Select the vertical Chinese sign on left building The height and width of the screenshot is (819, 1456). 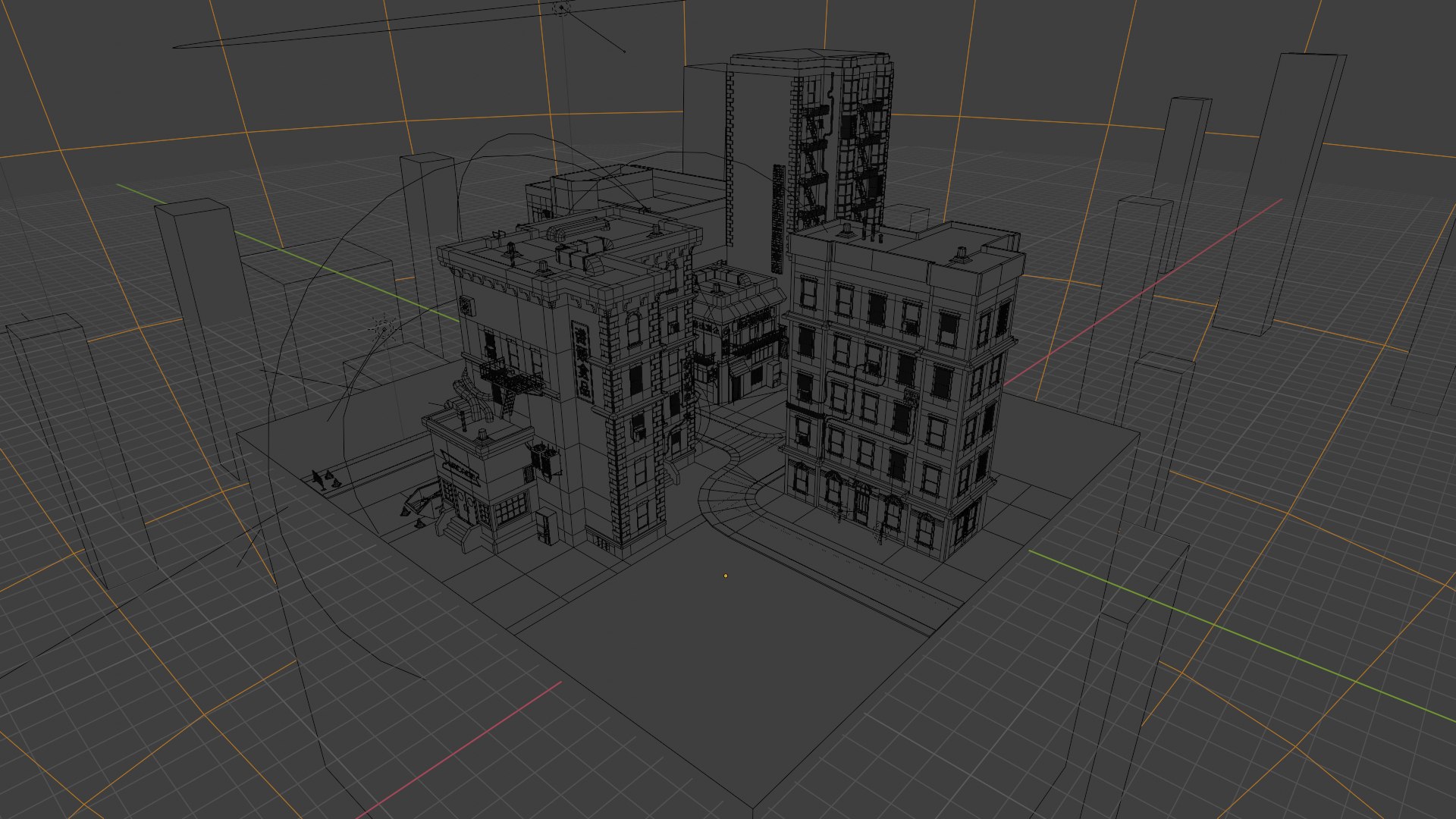[582, 361]
